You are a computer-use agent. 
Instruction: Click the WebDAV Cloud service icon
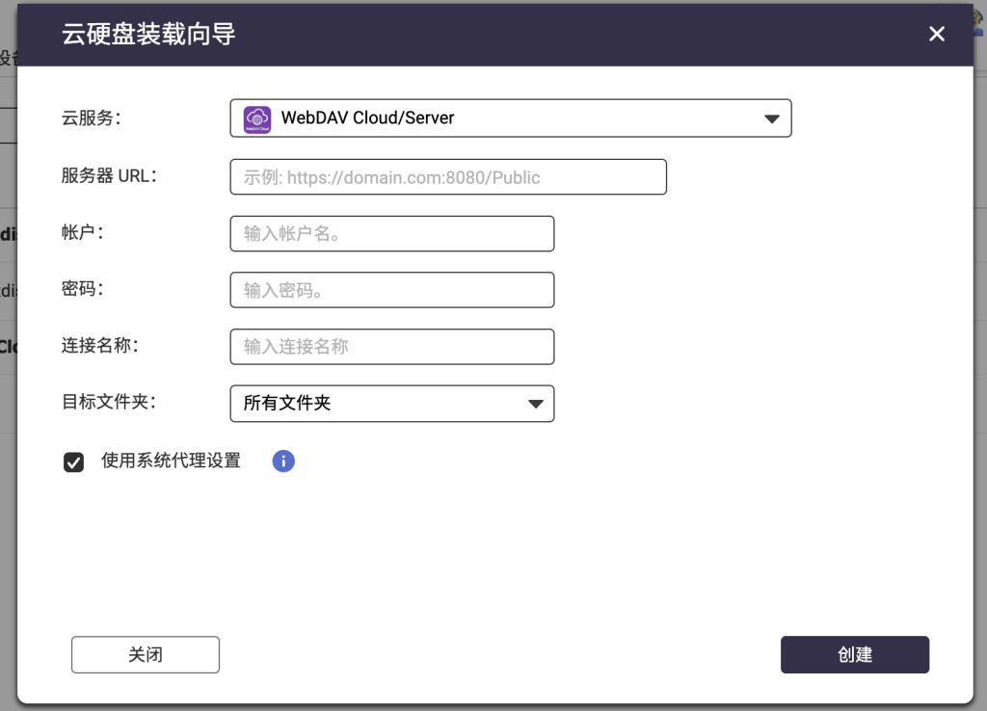coord(256,118)
